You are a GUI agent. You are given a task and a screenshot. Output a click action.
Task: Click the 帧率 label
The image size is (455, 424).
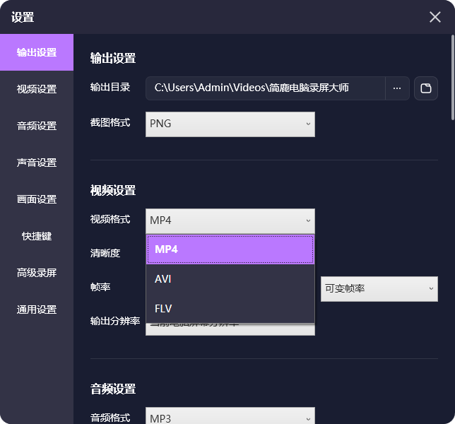pyautogui.click(x=100, y=287)
